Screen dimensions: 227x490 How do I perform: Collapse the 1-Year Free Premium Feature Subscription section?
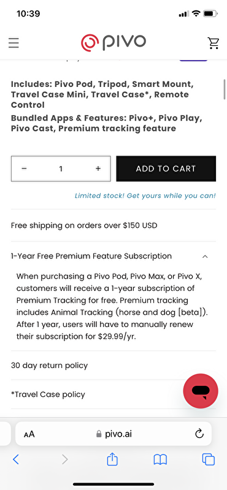coord(113,256)
